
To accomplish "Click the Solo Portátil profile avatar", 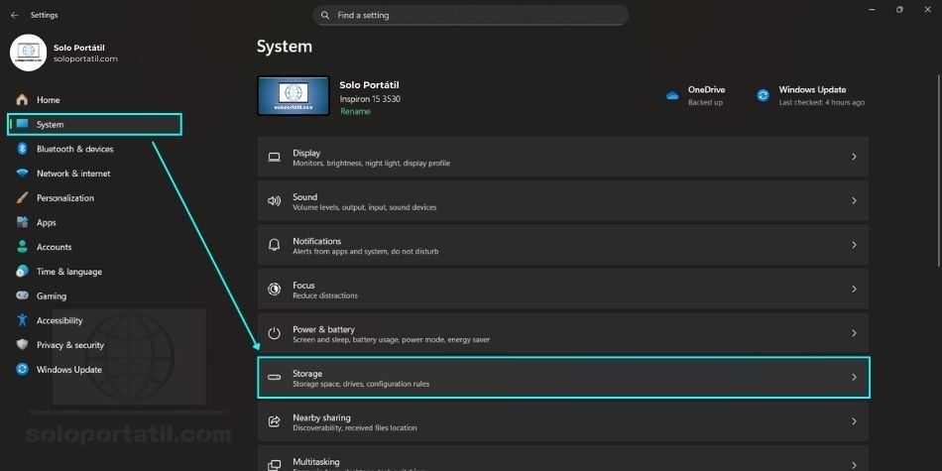I will [x=28, y=53].
